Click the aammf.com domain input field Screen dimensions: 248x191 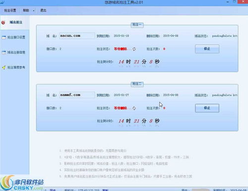click(77, 95)
